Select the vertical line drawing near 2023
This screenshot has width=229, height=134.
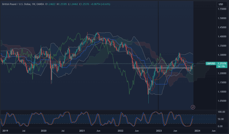[158, 55]
